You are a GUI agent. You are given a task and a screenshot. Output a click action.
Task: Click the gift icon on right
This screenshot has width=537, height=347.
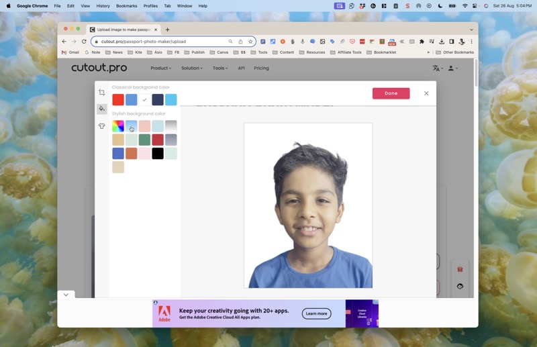tap(460, 269)
